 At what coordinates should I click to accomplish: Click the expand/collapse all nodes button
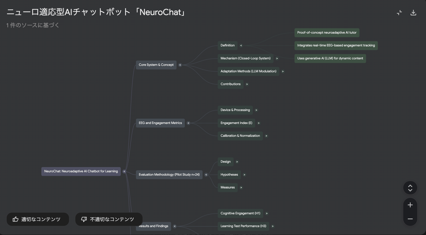410,188
